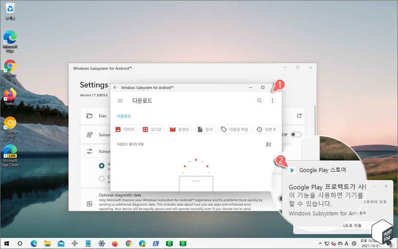Screen dimensions: 398x249
Task: Open the taskbar clock and date
Action: point(371,243)
